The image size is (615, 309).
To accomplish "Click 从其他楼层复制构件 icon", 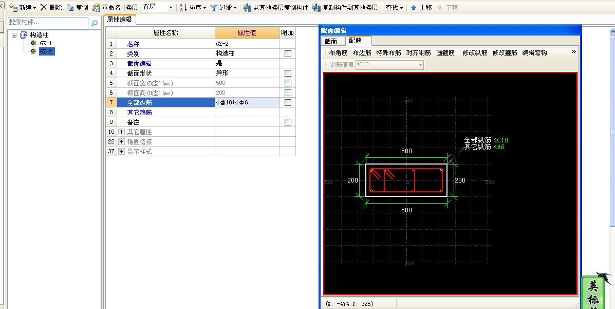I will [247, 8].
